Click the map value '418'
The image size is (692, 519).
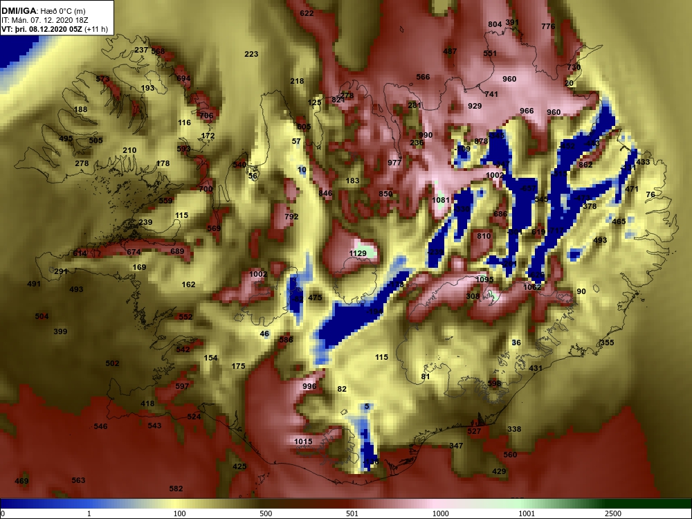pos(147,403)
